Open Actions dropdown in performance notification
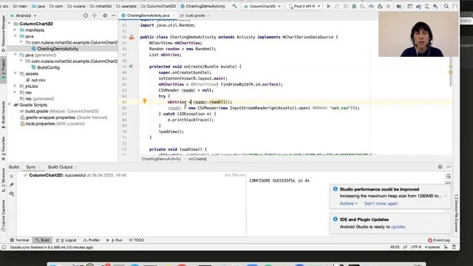The width and height of the screenshot is (473, 266). point(348,204)
